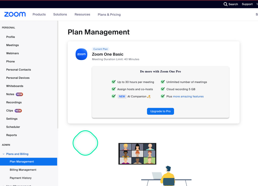Screen dimensions: 258x186
Task: Click the AI Companion sparkle icon
Action: coord(149,97)
